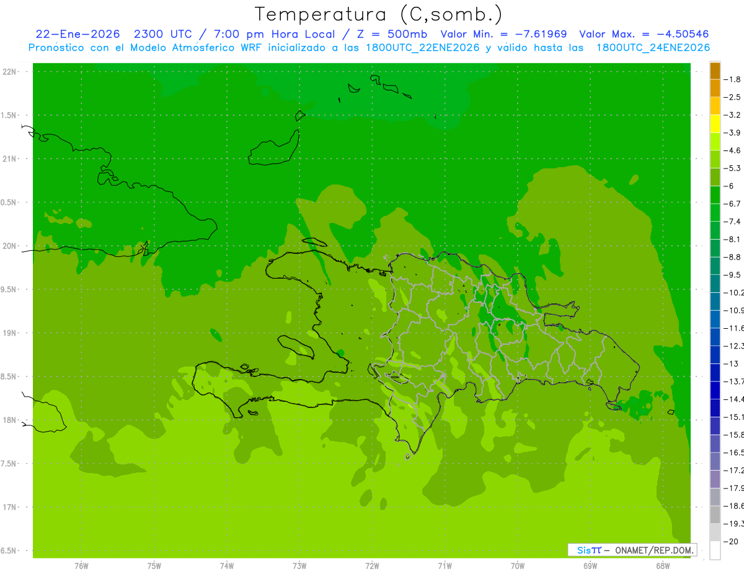This screenshot has width=744, height=574.
Task: Click 'Valor Min. = -7.61969' readout
Action: (x=503, y=34)
